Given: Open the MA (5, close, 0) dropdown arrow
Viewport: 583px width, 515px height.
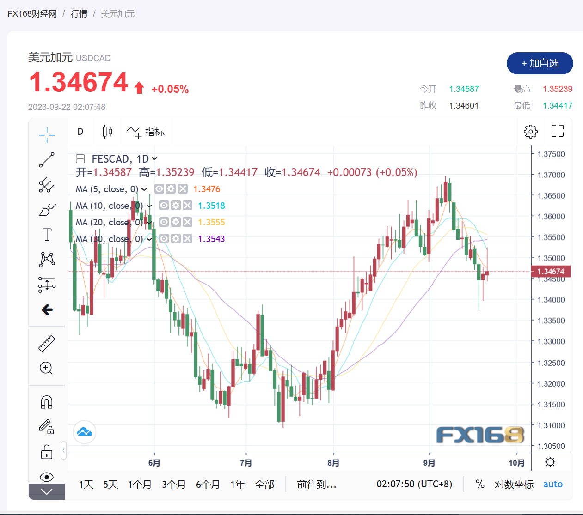Looking at the screenshot, I should (x=144, y=189).
